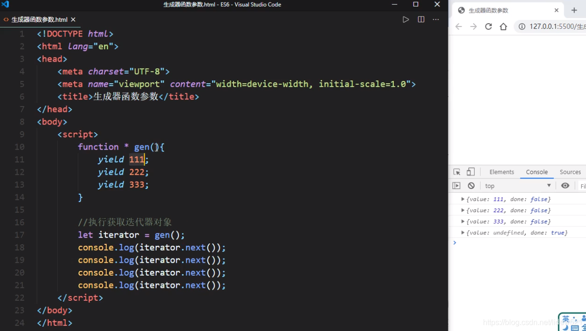
Task: Click the console.log call on line 18
Action: (x=152, y=248)
